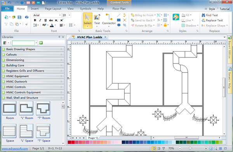Click the zoom slider handle
Screen dimensions: 233x152
190,148
